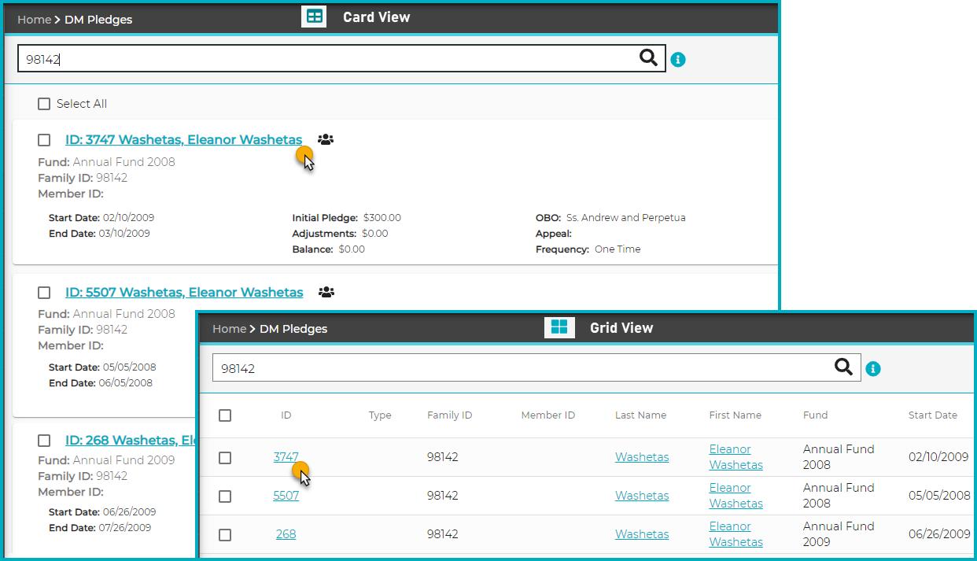Go to Home breadcrumb in Card View
Viewport: 977px width, 561px height.
point(34,20)
